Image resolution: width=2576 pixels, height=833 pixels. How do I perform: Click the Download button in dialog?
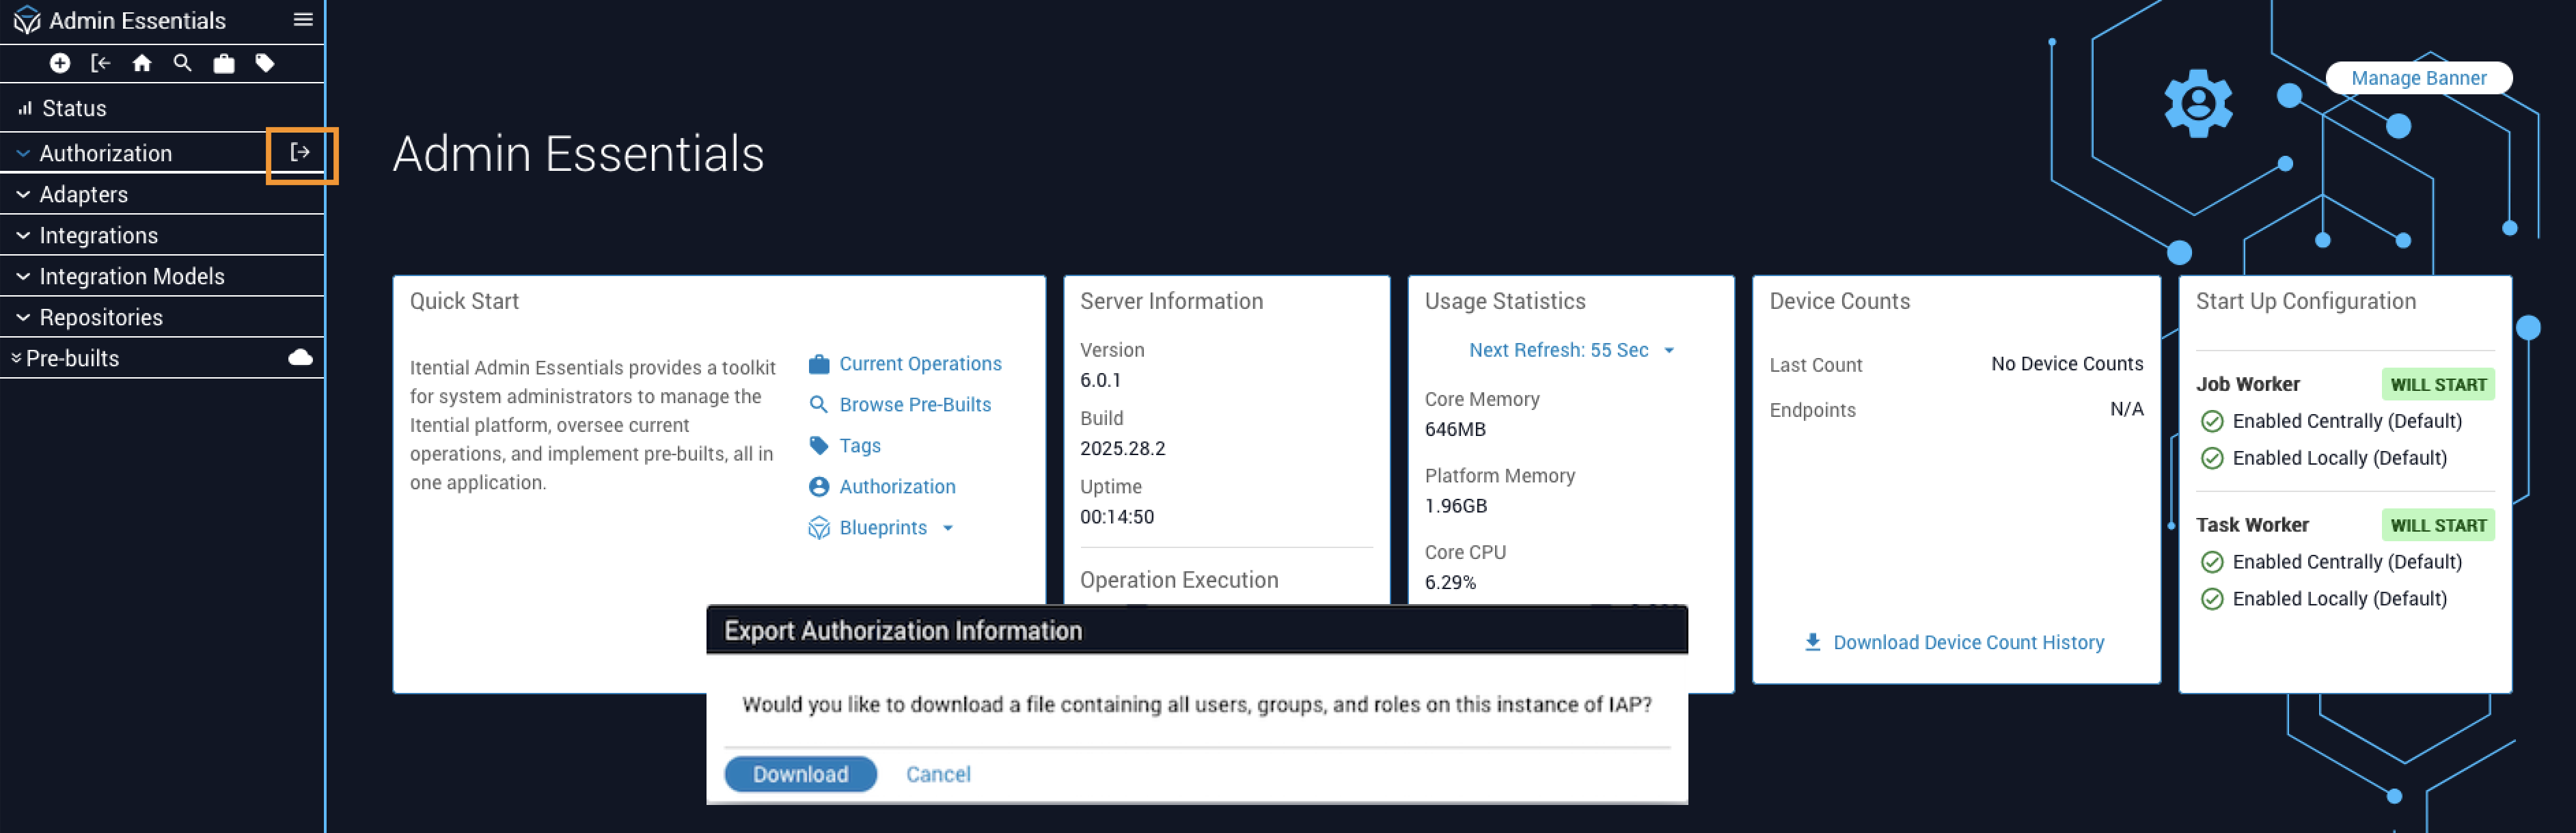(800, 774)
